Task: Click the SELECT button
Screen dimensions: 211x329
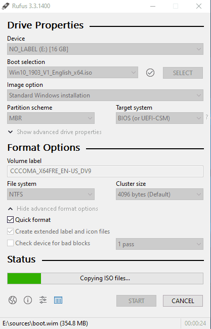Action: [183, 73]
